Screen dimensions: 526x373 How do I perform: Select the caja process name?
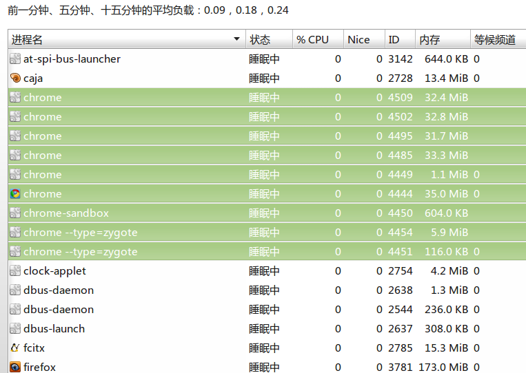coord(33,78)
